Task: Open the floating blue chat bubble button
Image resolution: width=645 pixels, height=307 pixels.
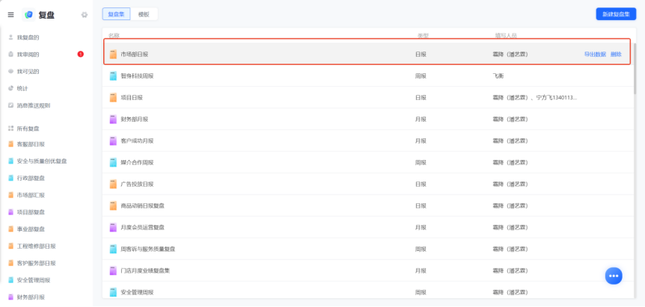Action: tap(614, 276)
